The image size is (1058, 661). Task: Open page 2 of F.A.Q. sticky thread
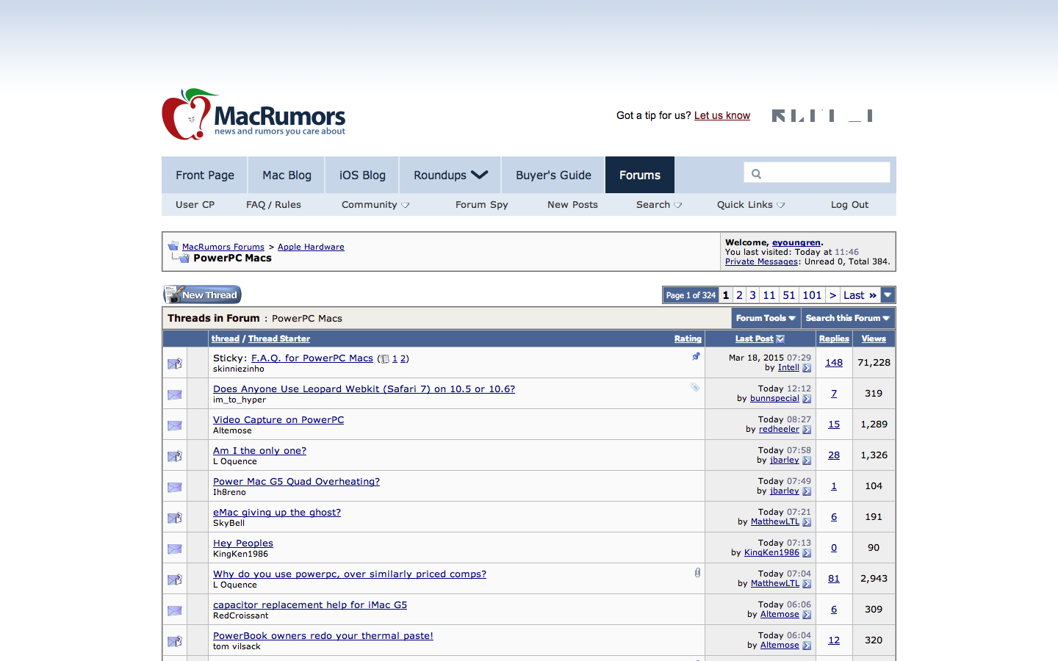[403, 359]
